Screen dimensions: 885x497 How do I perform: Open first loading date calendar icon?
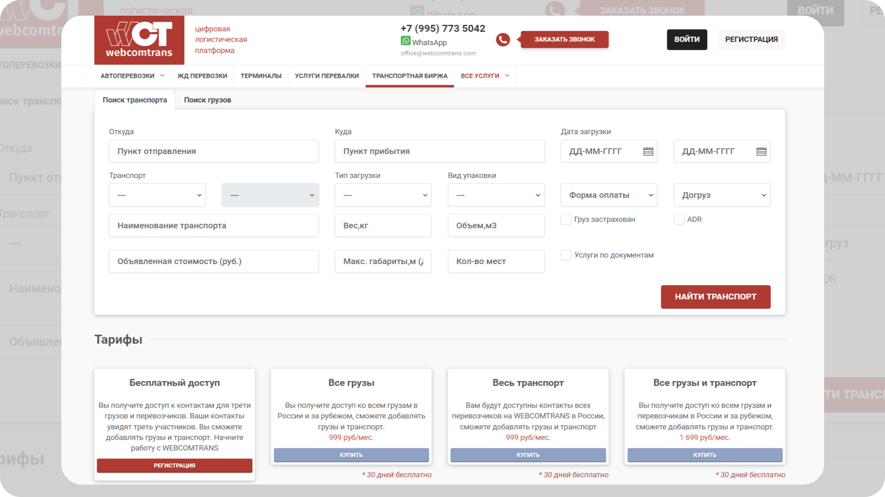coord(648,151)
